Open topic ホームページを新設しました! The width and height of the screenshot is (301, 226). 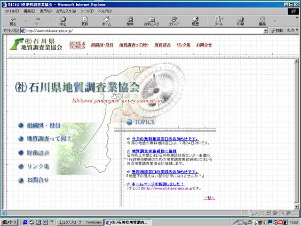coord(158,184)
